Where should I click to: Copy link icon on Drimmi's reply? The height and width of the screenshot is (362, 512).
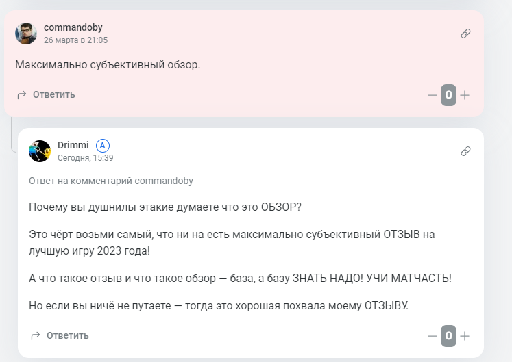coord(465,151)
